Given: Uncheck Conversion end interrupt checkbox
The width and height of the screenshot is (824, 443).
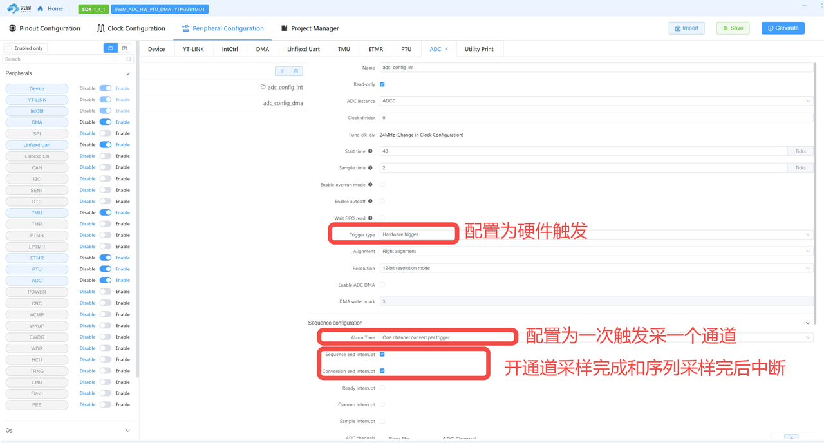Looking at the screenshot, I should tap(382, 371).
